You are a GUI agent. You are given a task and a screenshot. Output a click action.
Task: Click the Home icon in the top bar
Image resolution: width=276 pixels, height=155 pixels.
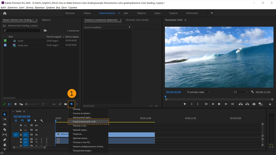tap(5, 13)
